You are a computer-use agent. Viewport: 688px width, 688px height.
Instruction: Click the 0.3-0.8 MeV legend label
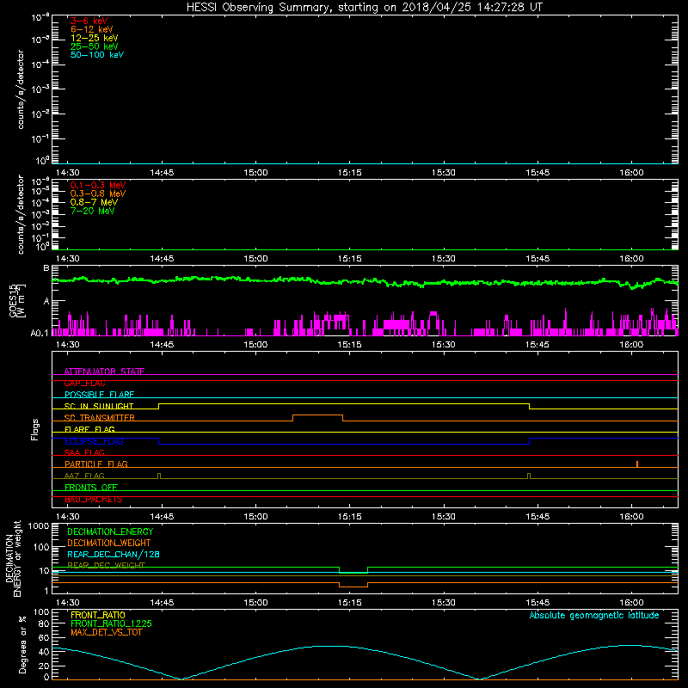[x=98, y=193]
